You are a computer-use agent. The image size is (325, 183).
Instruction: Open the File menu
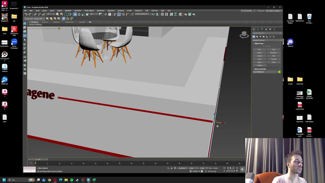(25, 11)
